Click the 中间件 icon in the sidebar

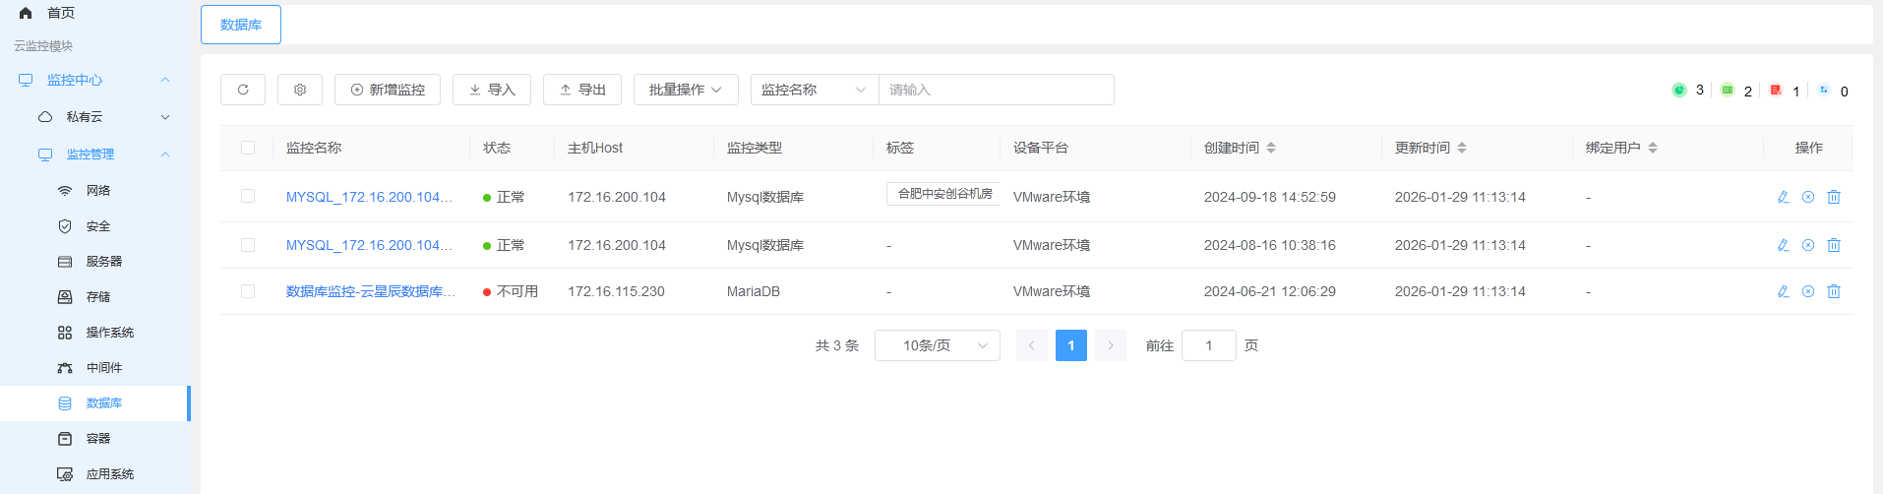[65, 368]
